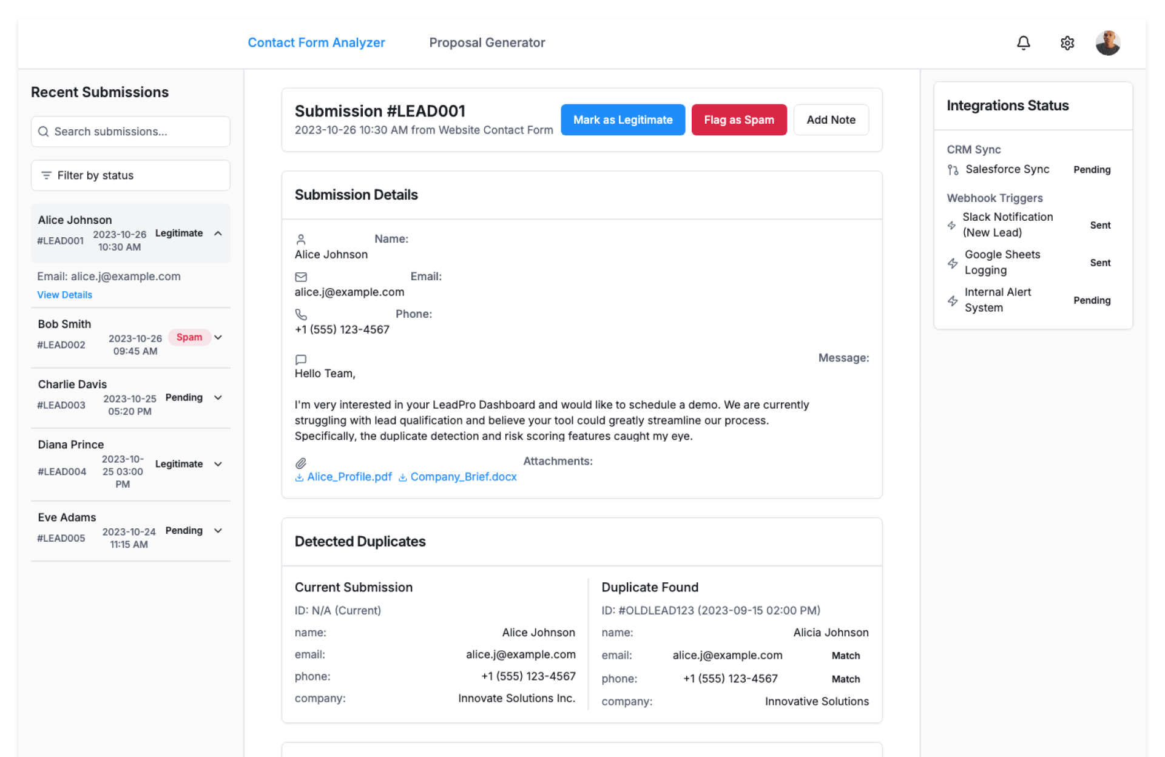1165x757 pixels.
Task: Click the envelope icon beside Email
Action: 301,277
